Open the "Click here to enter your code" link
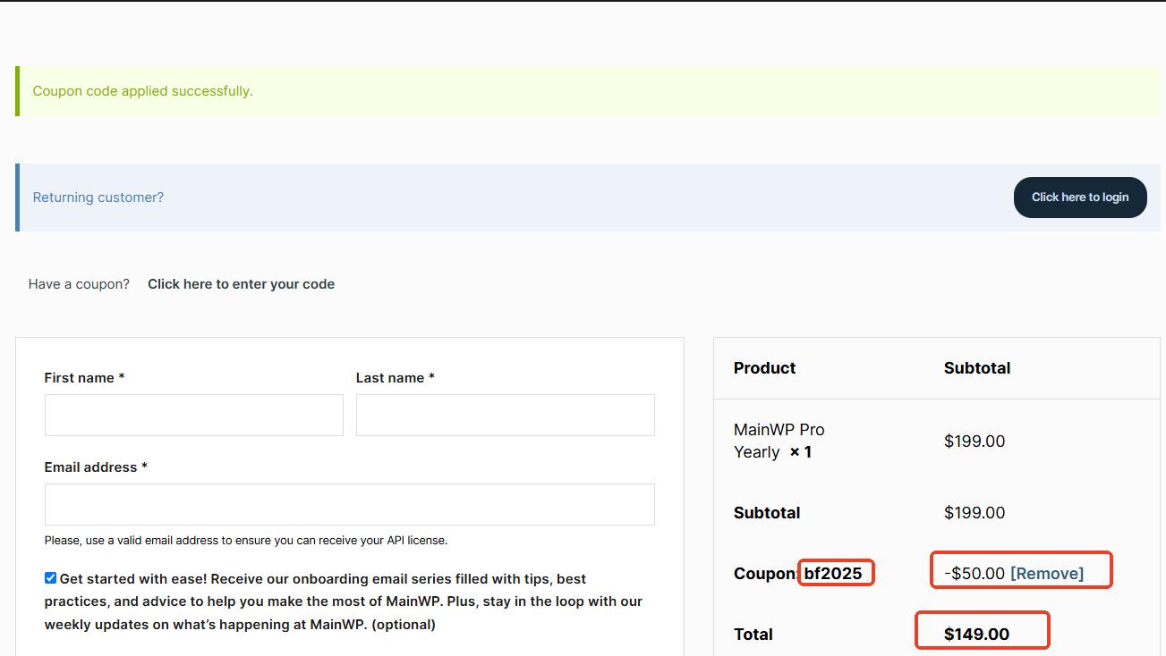1166x656 pixels. point(241,284)
